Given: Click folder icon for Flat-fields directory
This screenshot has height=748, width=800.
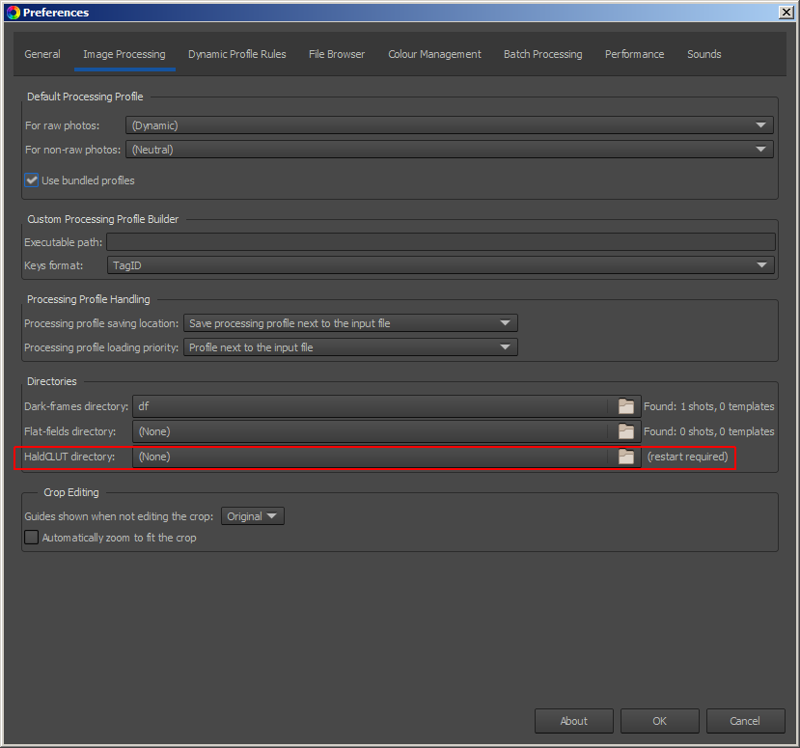Looking at the screenshot, I should pyautogui.click(x=626, y=431).
